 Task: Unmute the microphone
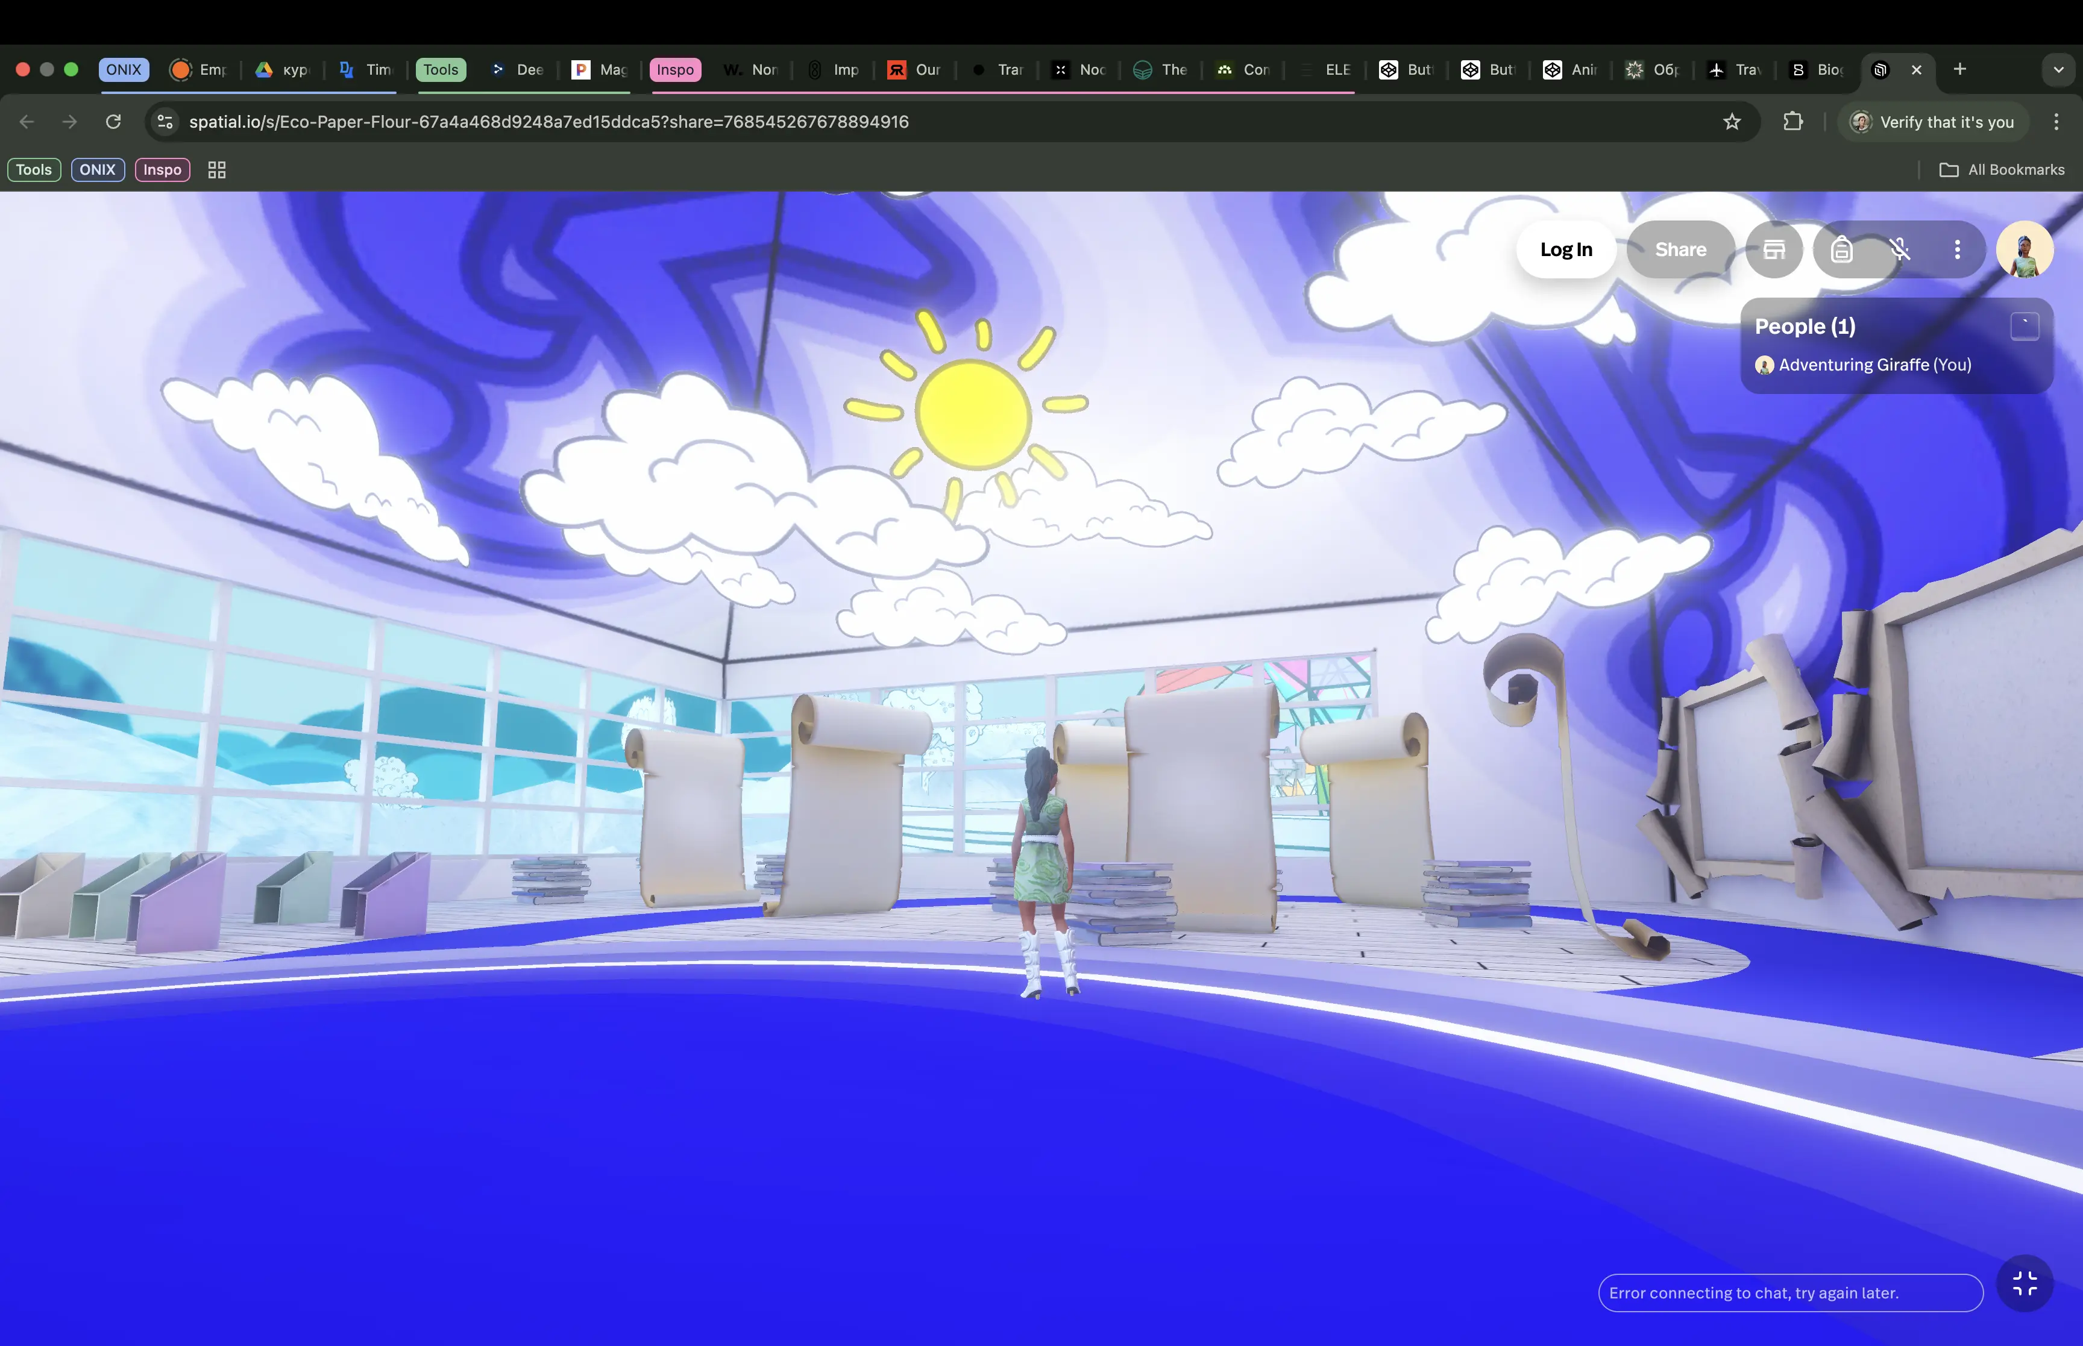(x=1899, y=250)
